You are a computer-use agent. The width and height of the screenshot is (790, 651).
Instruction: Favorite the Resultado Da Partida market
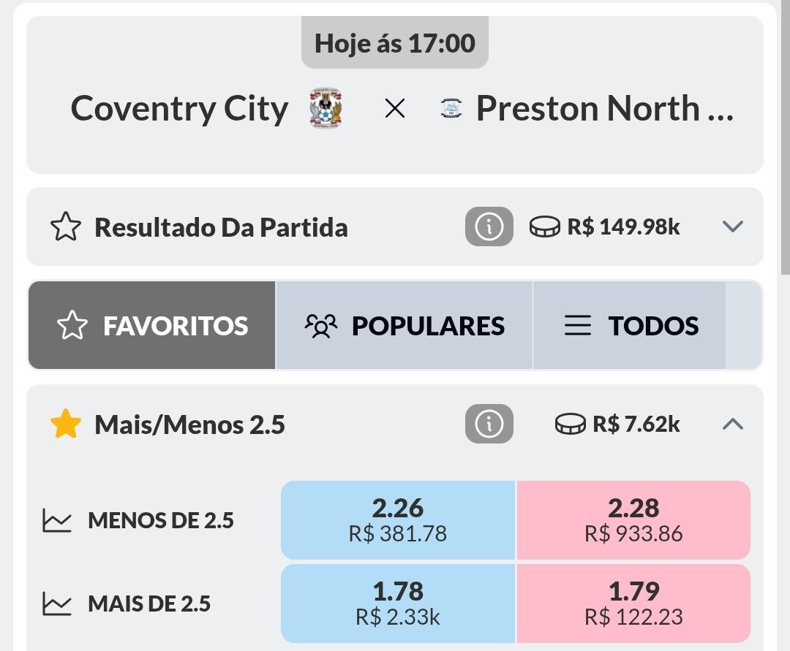point(65,228)
